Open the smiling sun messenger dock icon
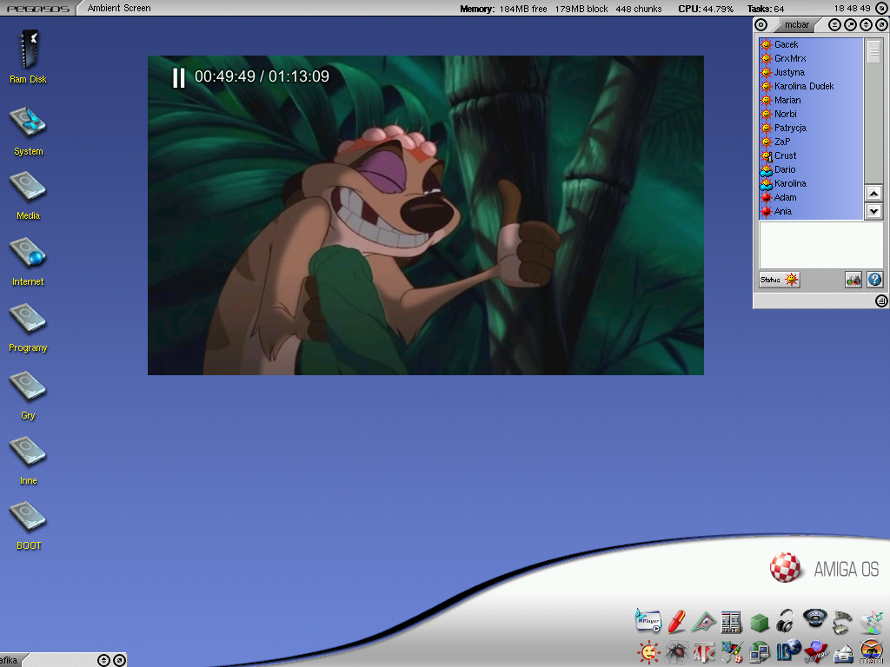Image resolution: width=890 pixels, height=667 pixels. 648,652
